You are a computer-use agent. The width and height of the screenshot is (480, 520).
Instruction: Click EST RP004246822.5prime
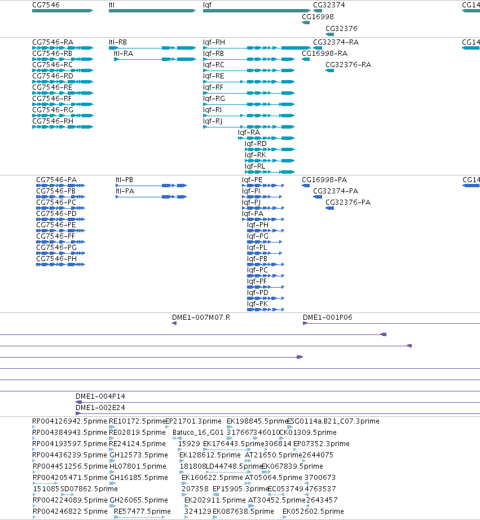tap(70, 512)
